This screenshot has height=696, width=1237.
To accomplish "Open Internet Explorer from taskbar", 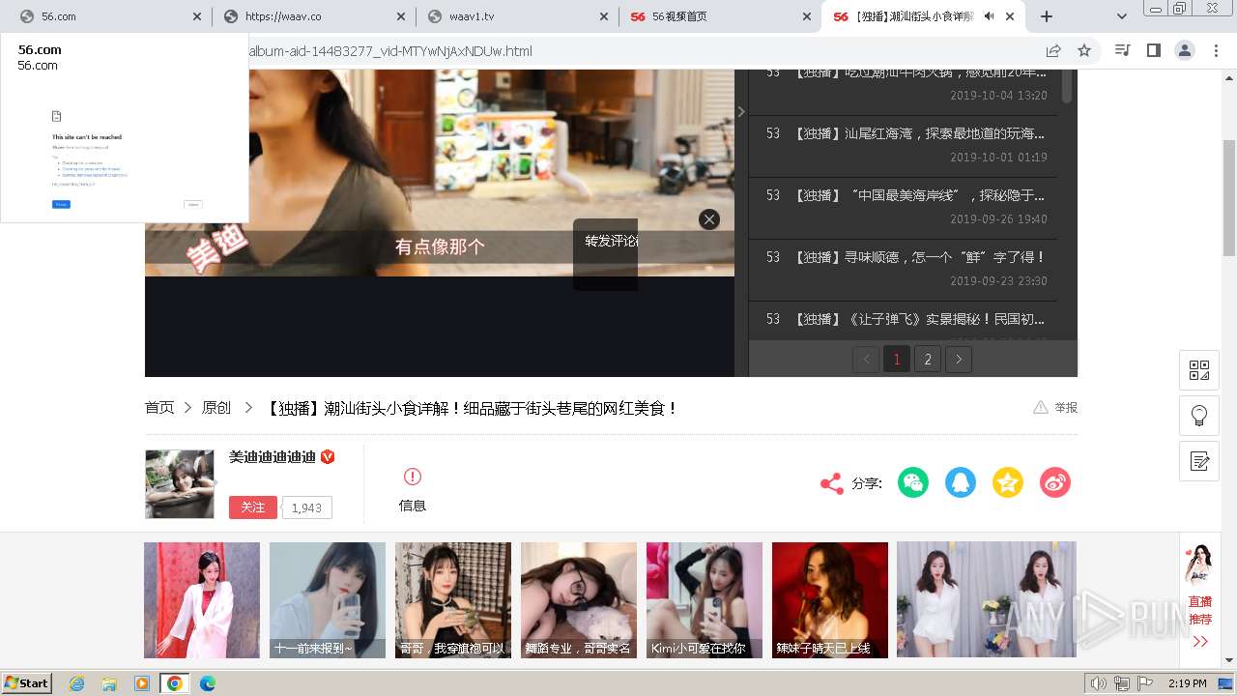I will coord(77,683).
